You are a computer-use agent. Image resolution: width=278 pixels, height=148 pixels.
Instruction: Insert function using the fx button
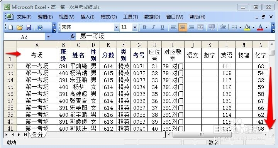[73, 37]
